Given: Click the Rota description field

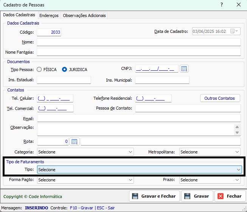Looking at the screenshot, I should tap(161, 141).
